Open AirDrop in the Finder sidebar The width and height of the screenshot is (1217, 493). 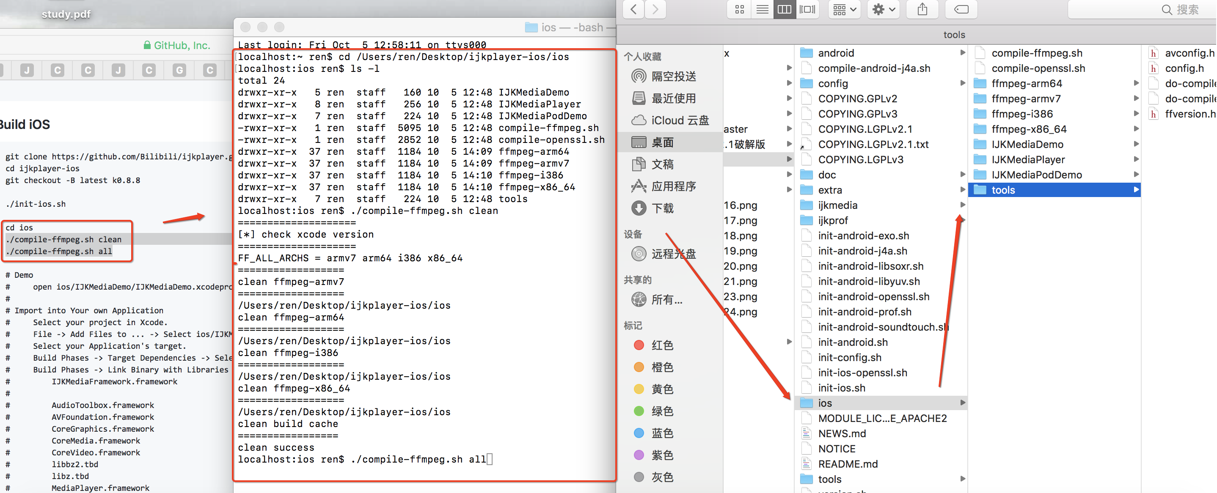click(673, 77)
